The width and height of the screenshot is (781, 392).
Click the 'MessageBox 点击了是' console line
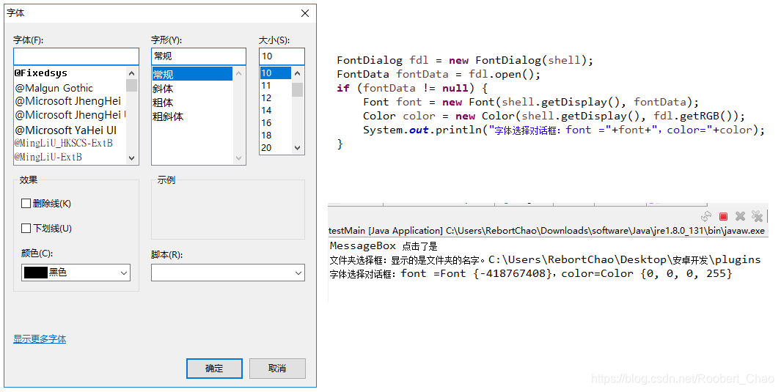point(384,245)
